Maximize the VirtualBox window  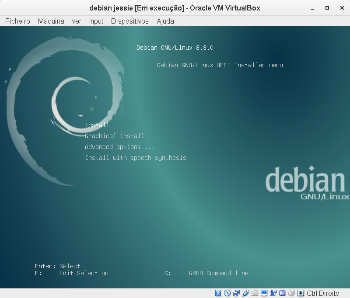[327, 8]
